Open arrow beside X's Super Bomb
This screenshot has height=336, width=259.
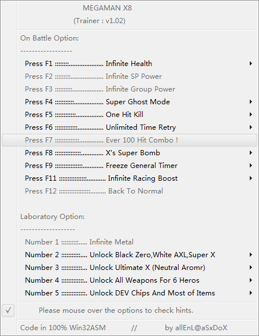coord(251,153)
